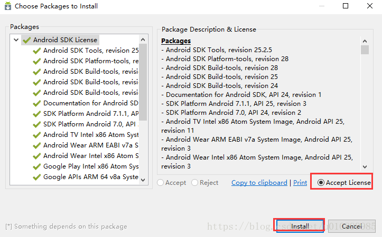The width and height of the screenshot is (382, 237).
Task: Select Android Wear ARM EABI v7a package
Action: (x=91, y=145)
